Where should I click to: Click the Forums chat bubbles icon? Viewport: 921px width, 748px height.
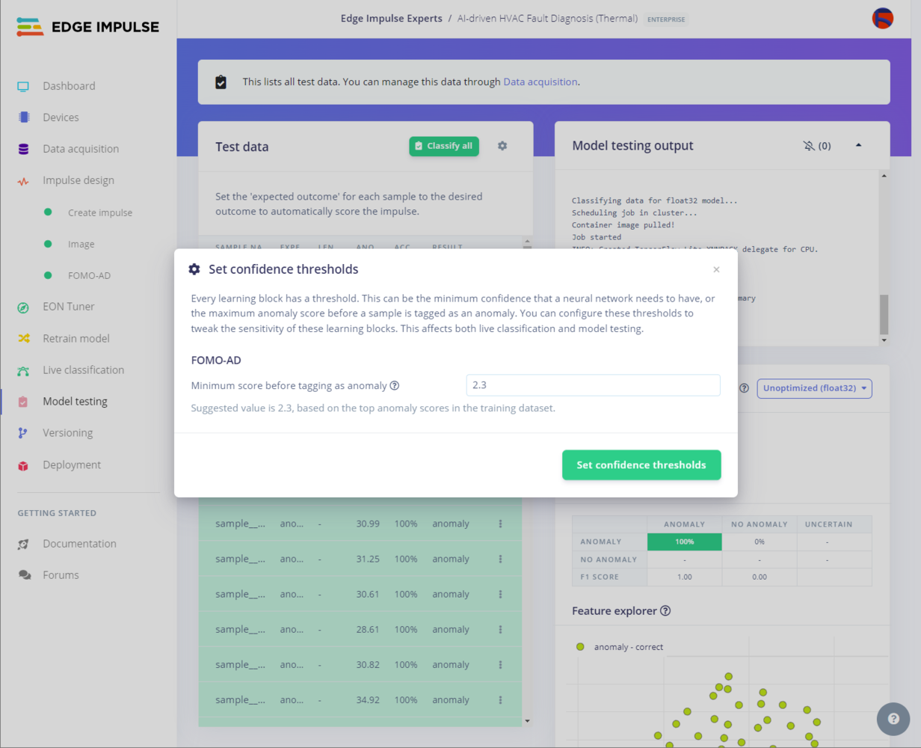25,575
